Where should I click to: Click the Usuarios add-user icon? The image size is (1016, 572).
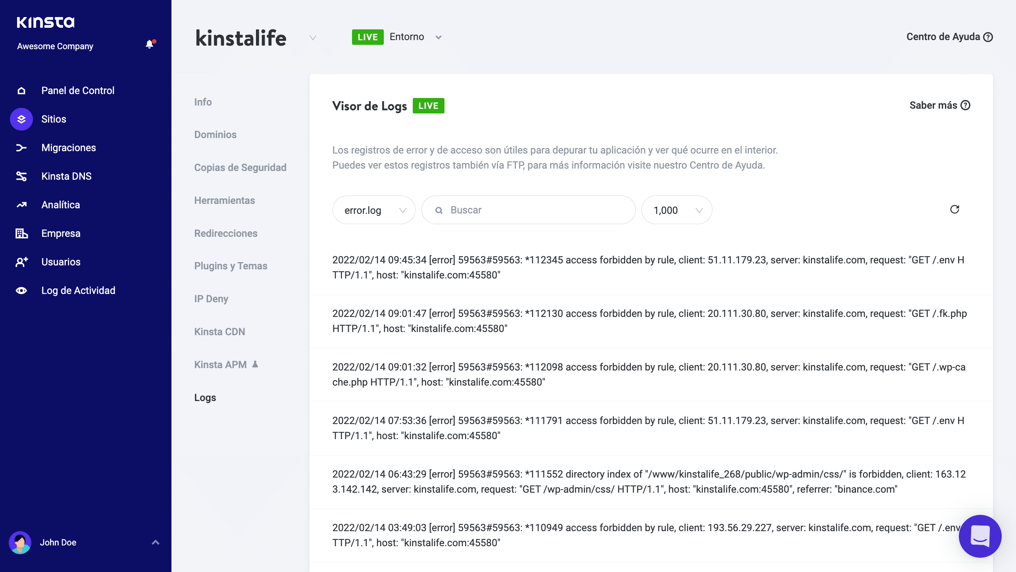click(x=21, y=262)
